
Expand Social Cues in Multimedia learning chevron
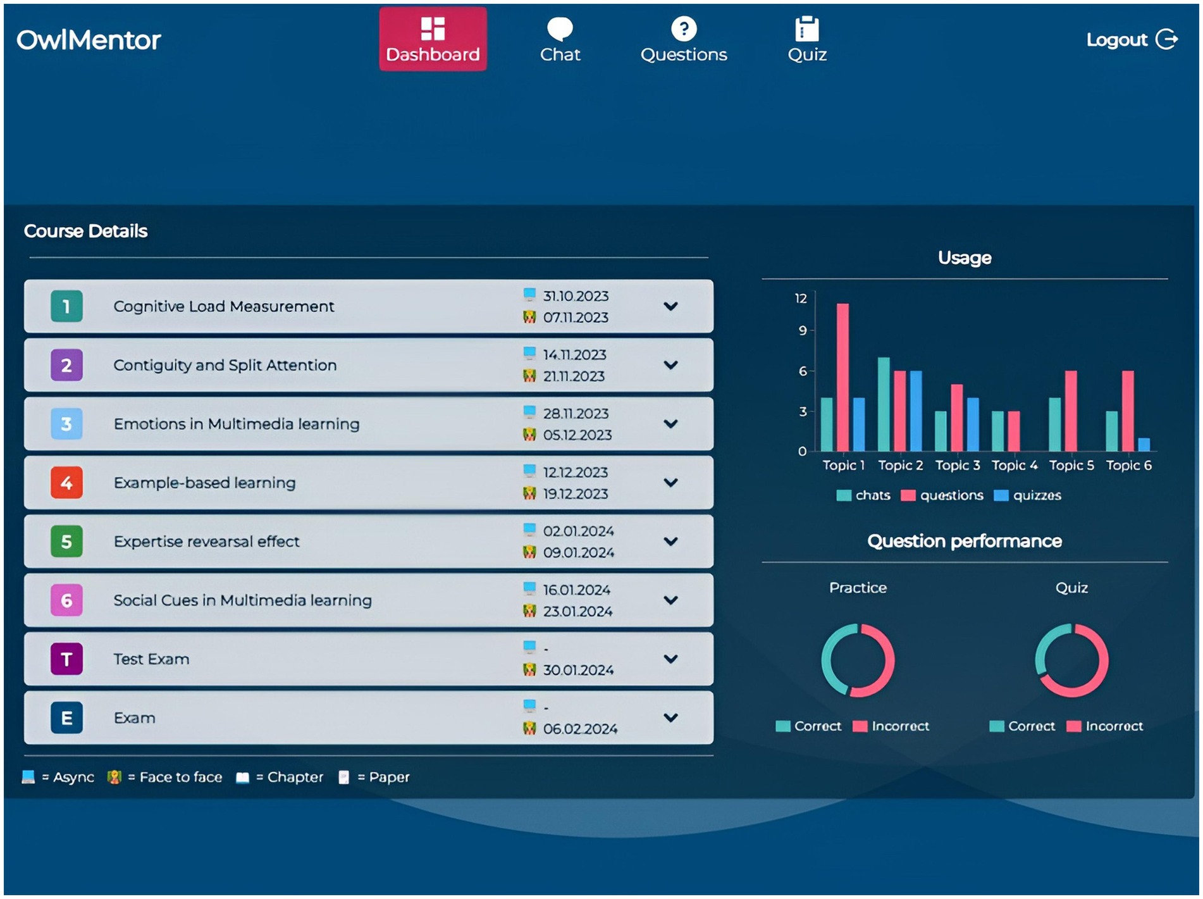(670, 600)
